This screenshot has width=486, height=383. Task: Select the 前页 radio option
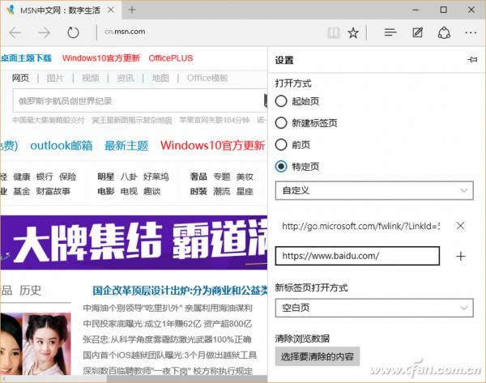click(281, 145)
